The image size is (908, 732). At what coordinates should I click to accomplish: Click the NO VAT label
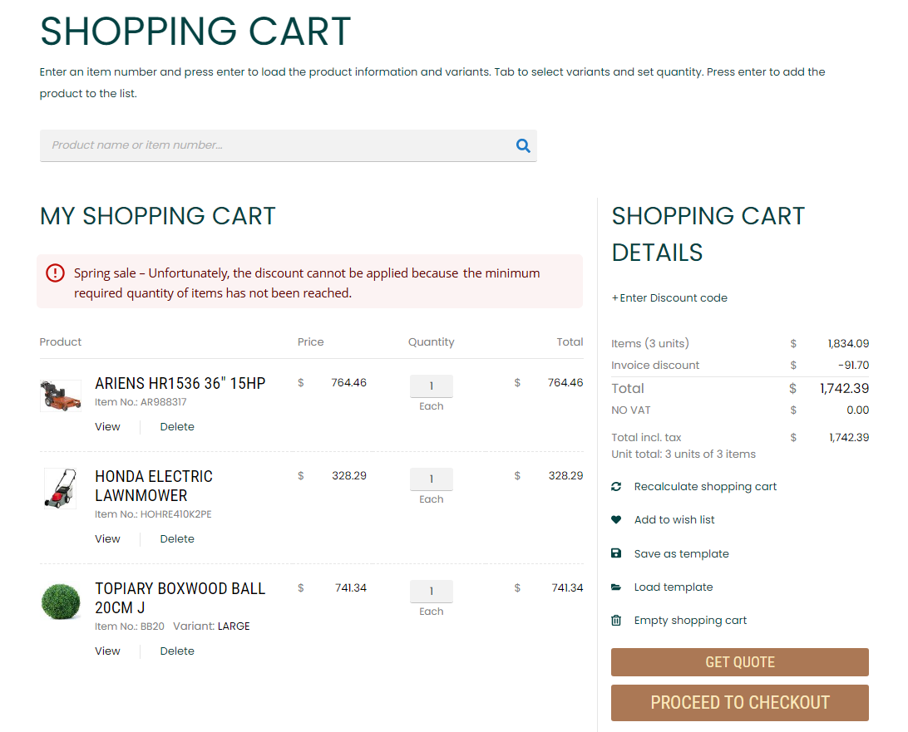tap(630, 410)
